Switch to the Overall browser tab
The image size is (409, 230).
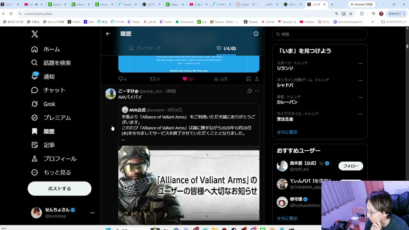click(x=105, y=4)
